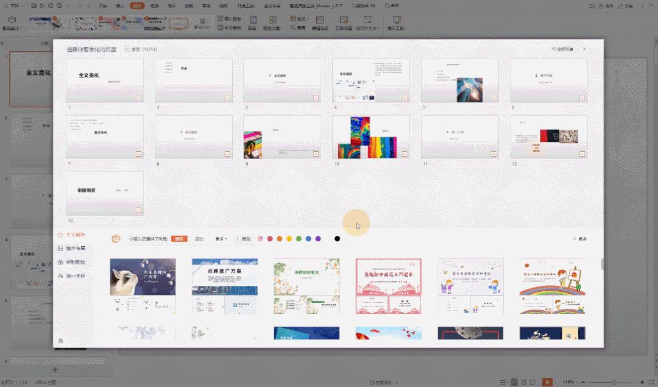The image size is (658, 387).
Task: Switch to the 动画 ribbon tab
Action: [172, 6]
